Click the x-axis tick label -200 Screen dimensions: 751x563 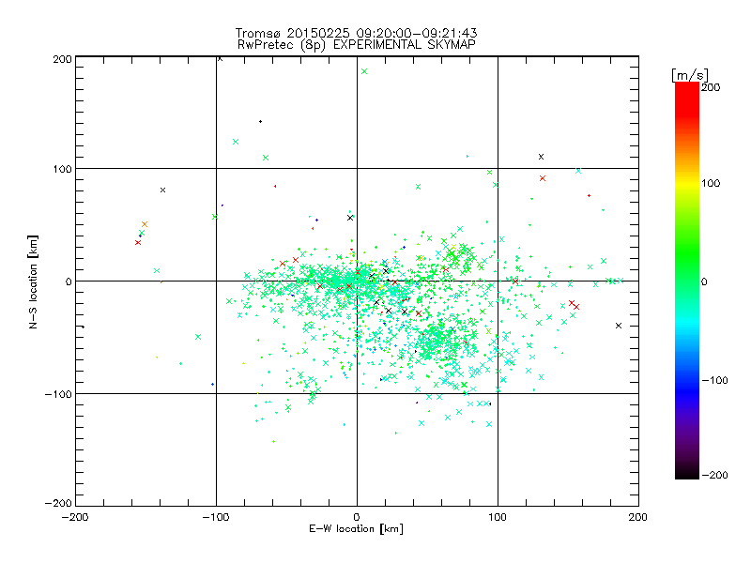[75, 517]
